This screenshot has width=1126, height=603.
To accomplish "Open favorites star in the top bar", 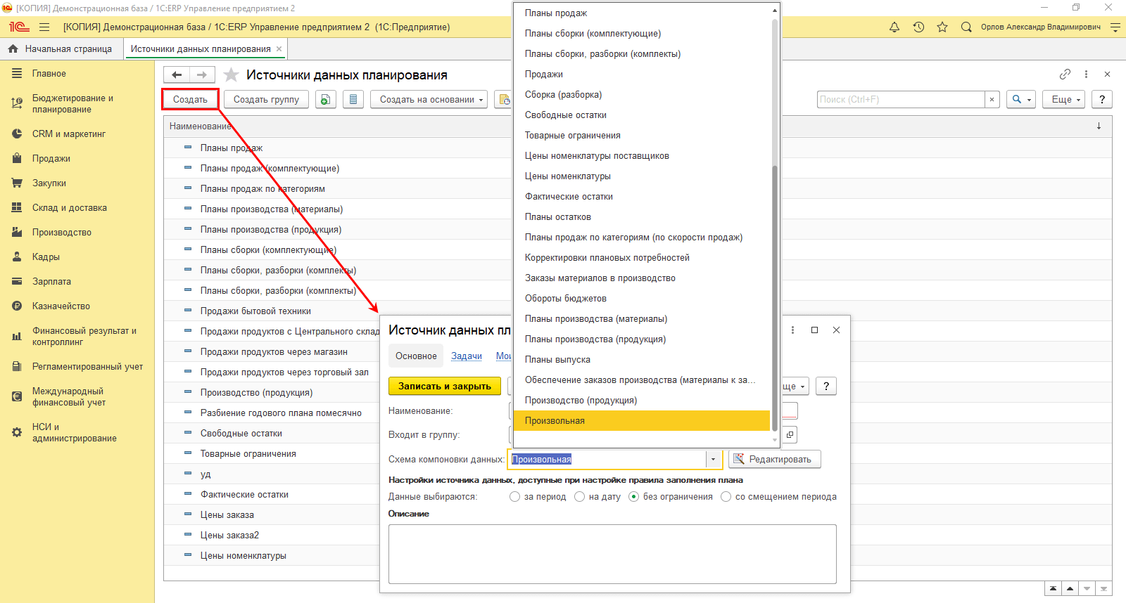I will [942, 27].
